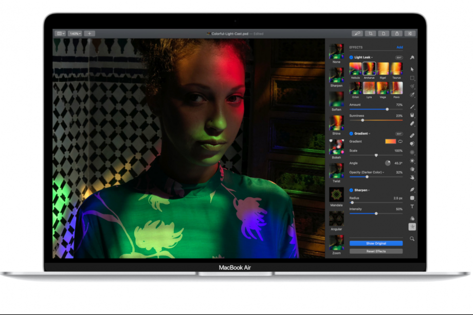The height and width of the screenshot is (315, 473).
Task: Select the Type (T) tool
Action: [x=412, y=207]
